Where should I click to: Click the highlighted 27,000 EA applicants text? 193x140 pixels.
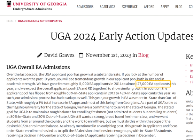coord(153,84)
